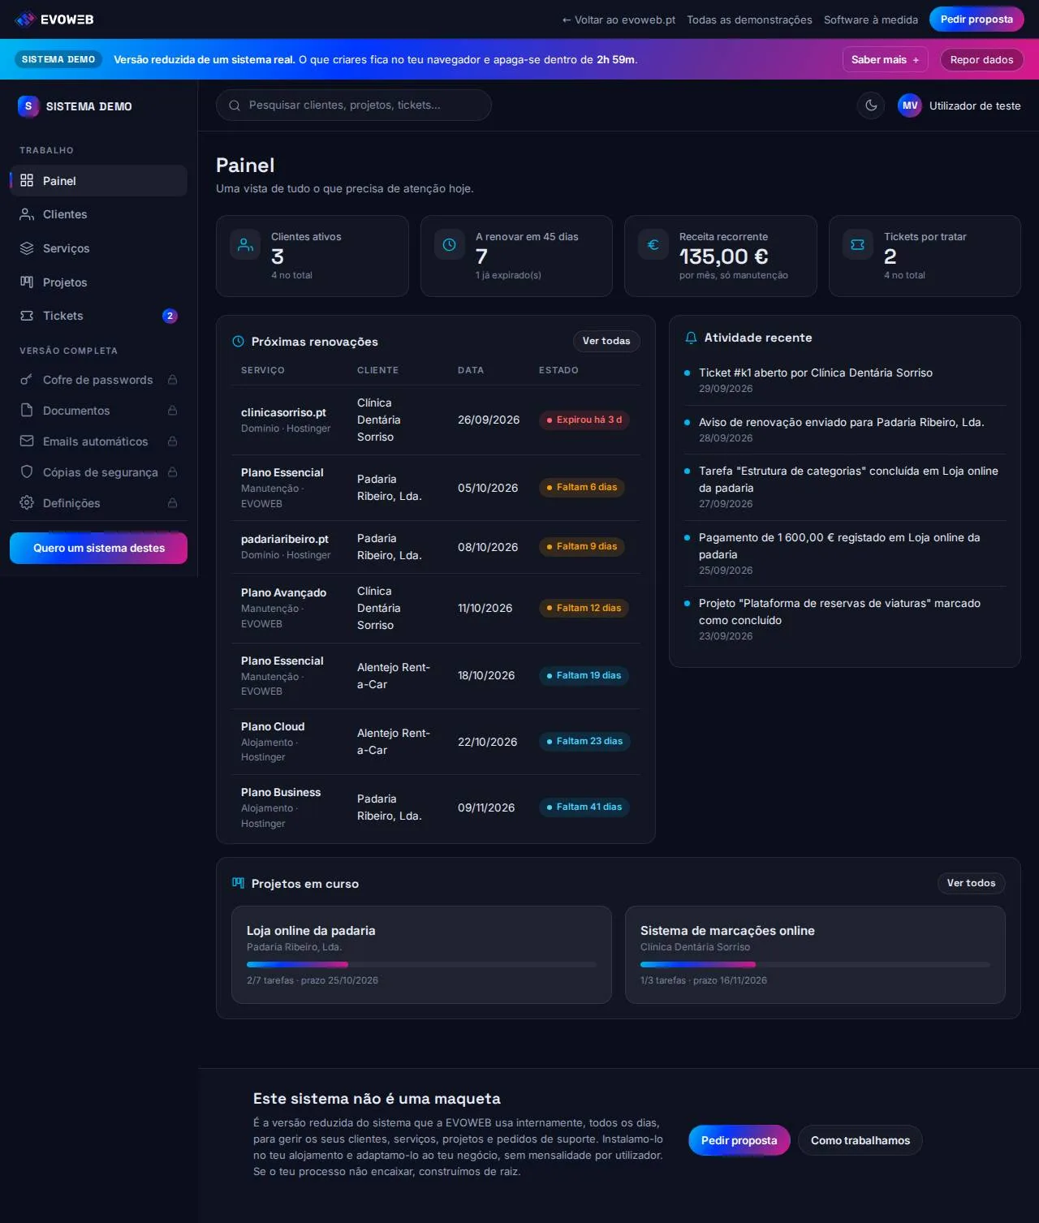Click the EVOWEB logo in the top bar
1039x1223 pixels.
pyautogui.click(x=54, y=19)
